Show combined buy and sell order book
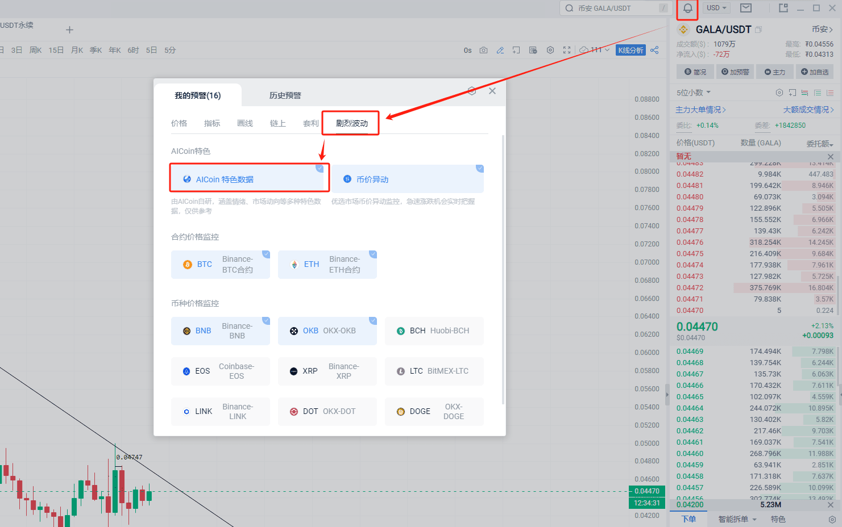The image size is (842, 527). (x=804, y=93)
